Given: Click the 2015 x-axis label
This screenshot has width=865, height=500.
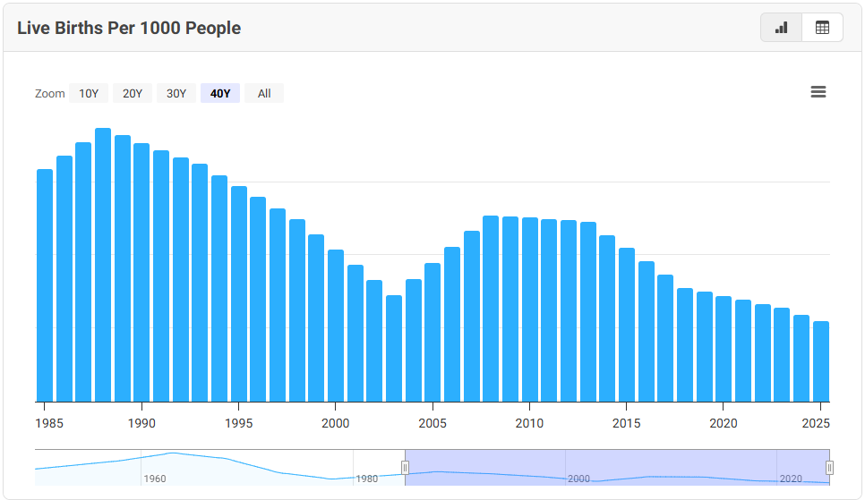Looking at the screenshot, I should [627, 423].
